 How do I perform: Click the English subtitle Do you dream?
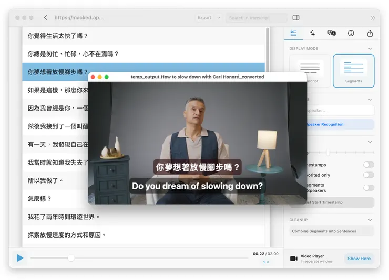(197, 186)
